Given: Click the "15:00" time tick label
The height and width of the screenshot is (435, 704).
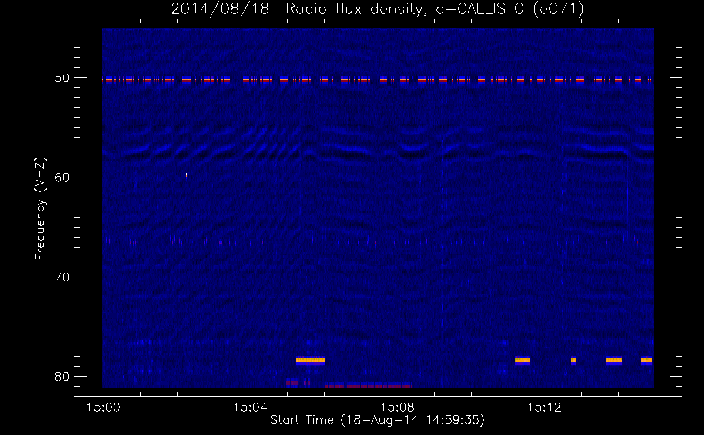Looking at the screenshot, I should (x=103, y=408).
